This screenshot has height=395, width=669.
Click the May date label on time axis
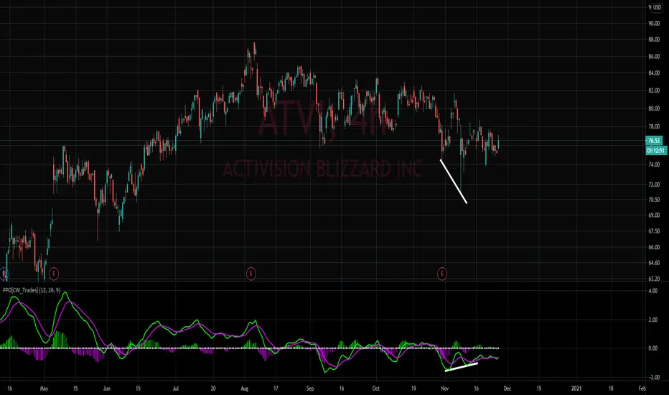click(x=44, y=389)
